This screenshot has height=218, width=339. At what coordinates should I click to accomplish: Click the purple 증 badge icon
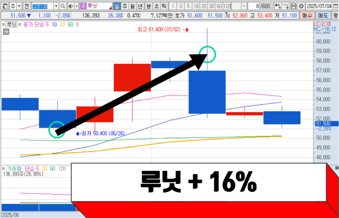click(x=83, y=6)
